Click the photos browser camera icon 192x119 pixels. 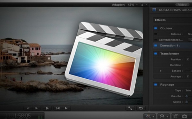(184, 116)
